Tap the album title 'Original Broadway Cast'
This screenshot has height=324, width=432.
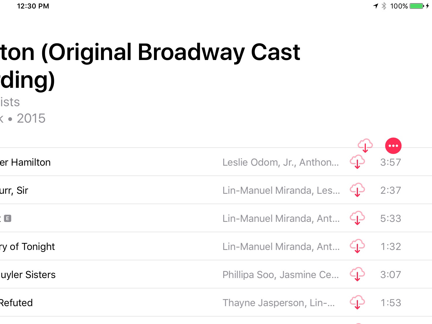[175, 52]
